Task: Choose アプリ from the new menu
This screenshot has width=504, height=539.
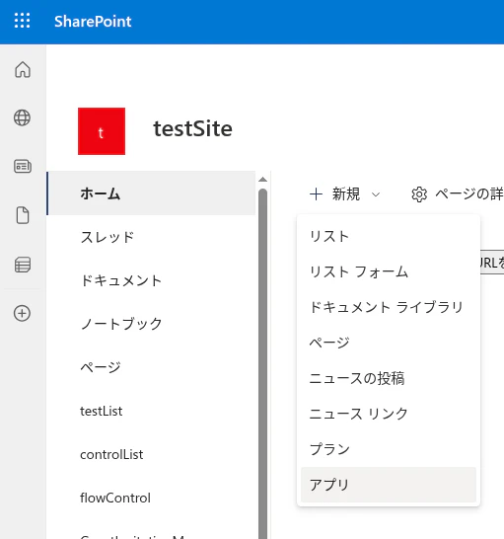Action: point(389,485)
